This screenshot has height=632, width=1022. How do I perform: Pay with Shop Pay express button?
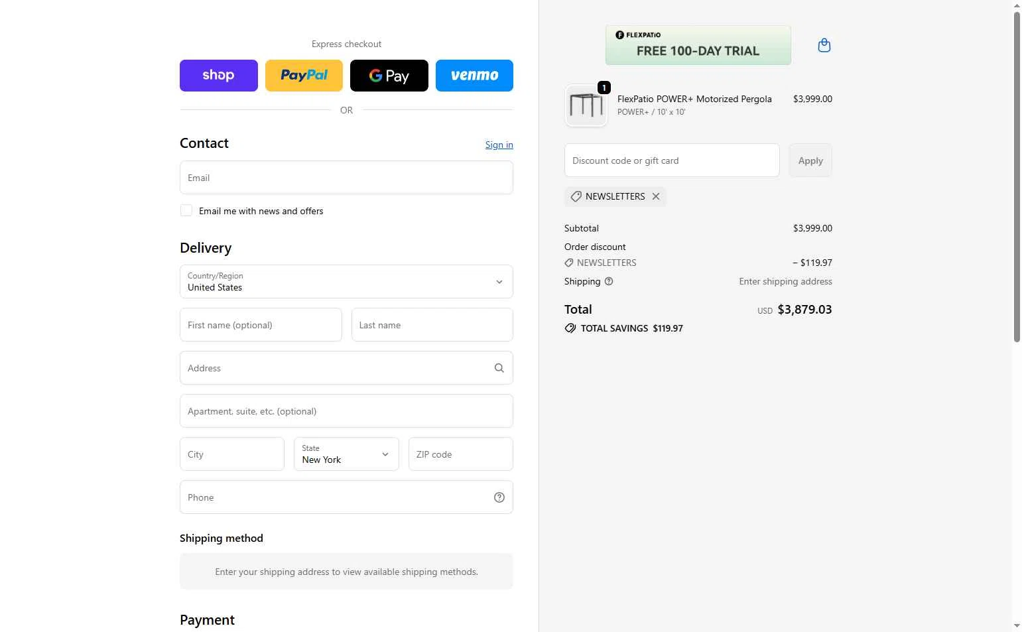218,76
